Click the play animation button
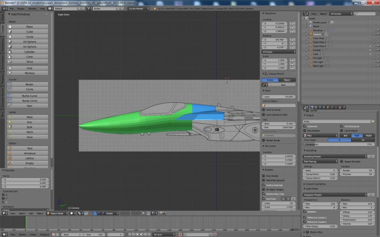This screenshot has height=237, width=380. tap(141, 235)
